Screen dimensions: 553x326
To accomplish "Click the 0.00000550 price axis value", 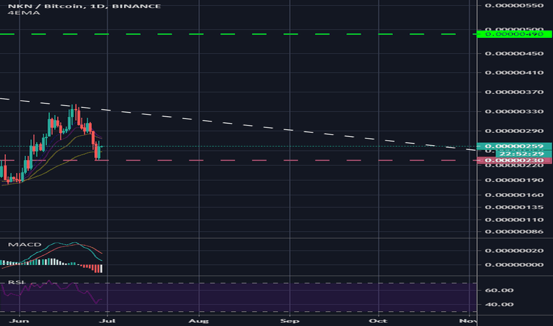I will [514, 5].
